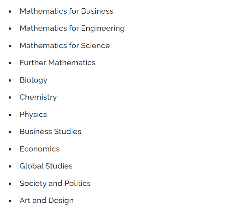Viewport: 245px width, 209px height.
Task: Click the bullet next to Physics
Action: tap(10, 115)
